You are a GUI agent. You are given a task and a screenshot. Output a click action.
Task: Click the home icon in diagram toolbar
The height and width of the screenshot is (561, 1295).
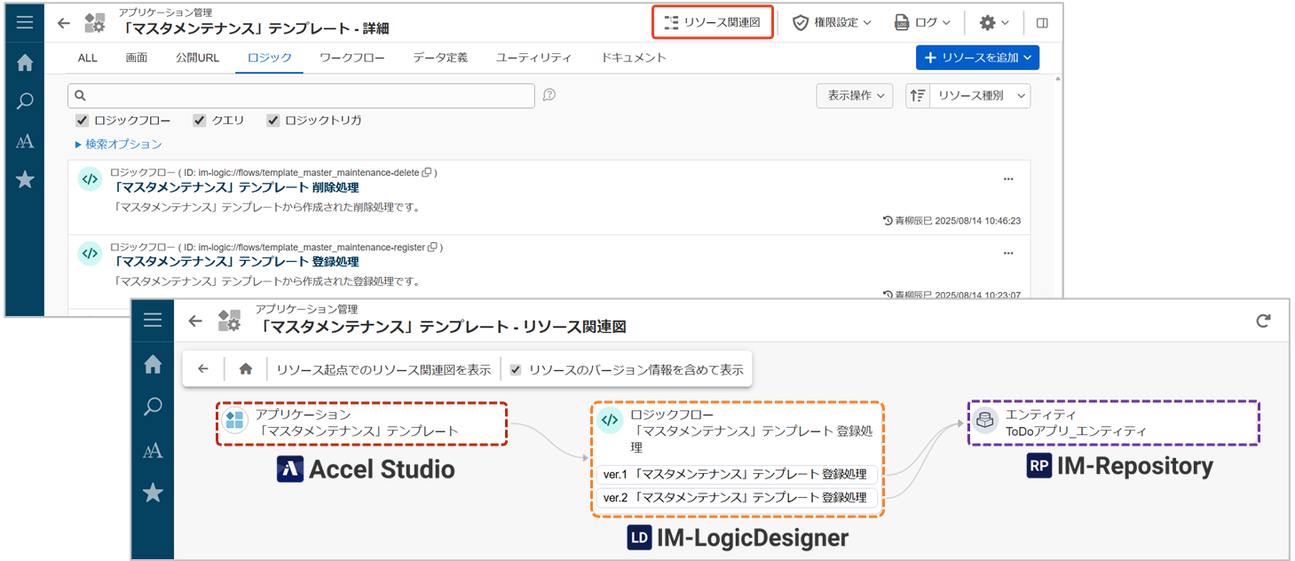coord(246,369)
